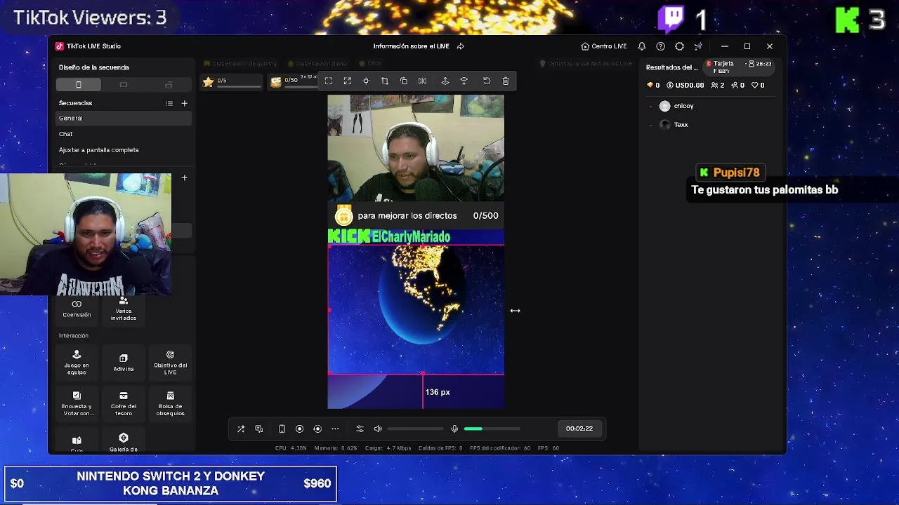899x505 pixels.
Task: Open the settings gear icon in title bar
Action: (x=679, y=46)
